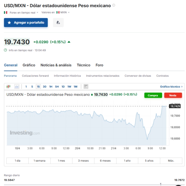The height and width of the screenshot is (186, 186).
Task: Open Gráfico técnico expanded chart link
Action: click(171, 87)
